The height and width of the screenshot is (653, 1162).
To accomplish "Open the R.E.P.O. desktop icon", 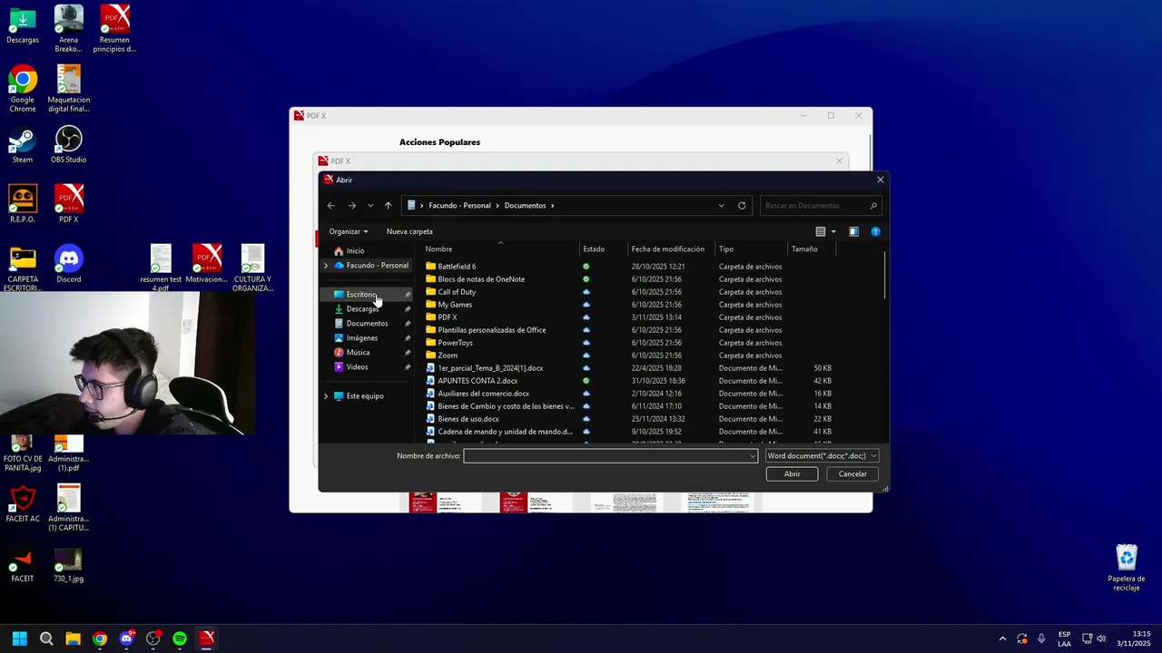I will pyautogui.click(x=23, y=204).
